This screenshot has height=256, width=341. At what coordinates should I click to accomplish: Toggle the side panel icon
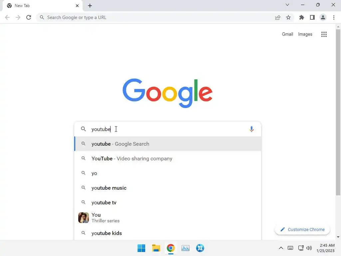pyautogui.click(x=312, y=17)
